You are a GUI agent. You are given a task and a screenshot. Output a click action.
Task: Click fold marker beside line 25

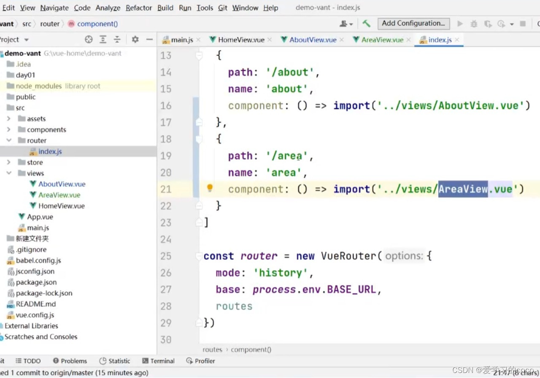point(199,256)
